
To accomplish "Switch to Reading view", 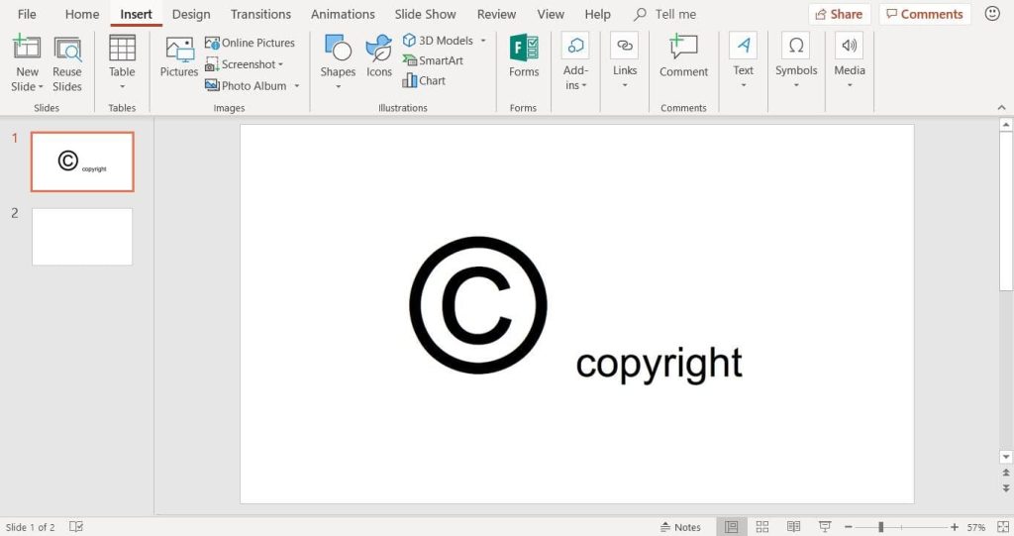I will click(793, 527).
